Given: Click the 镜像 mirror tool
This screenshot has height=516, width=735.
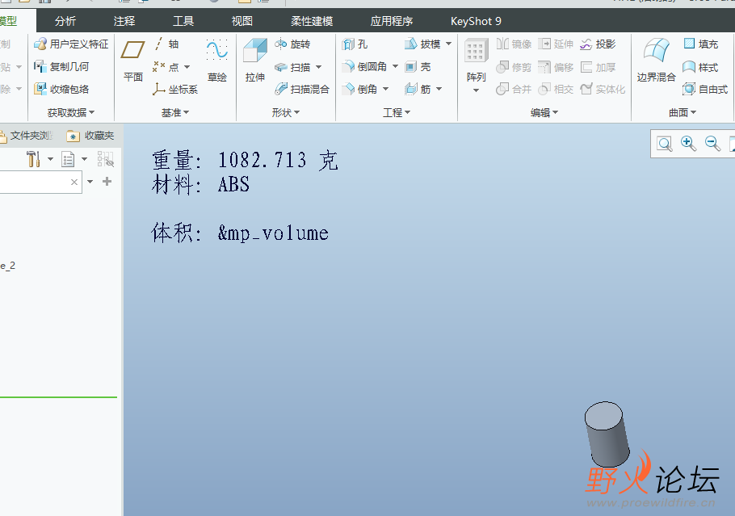Looking at the screenshot, I should click(514, 44).
